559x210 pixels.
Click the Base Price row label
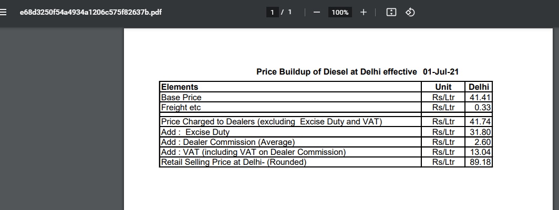[x=181, y=97]
